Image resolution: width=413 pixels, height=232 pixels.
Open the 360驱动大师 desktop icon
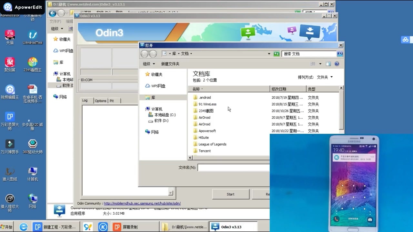(33, 147)
